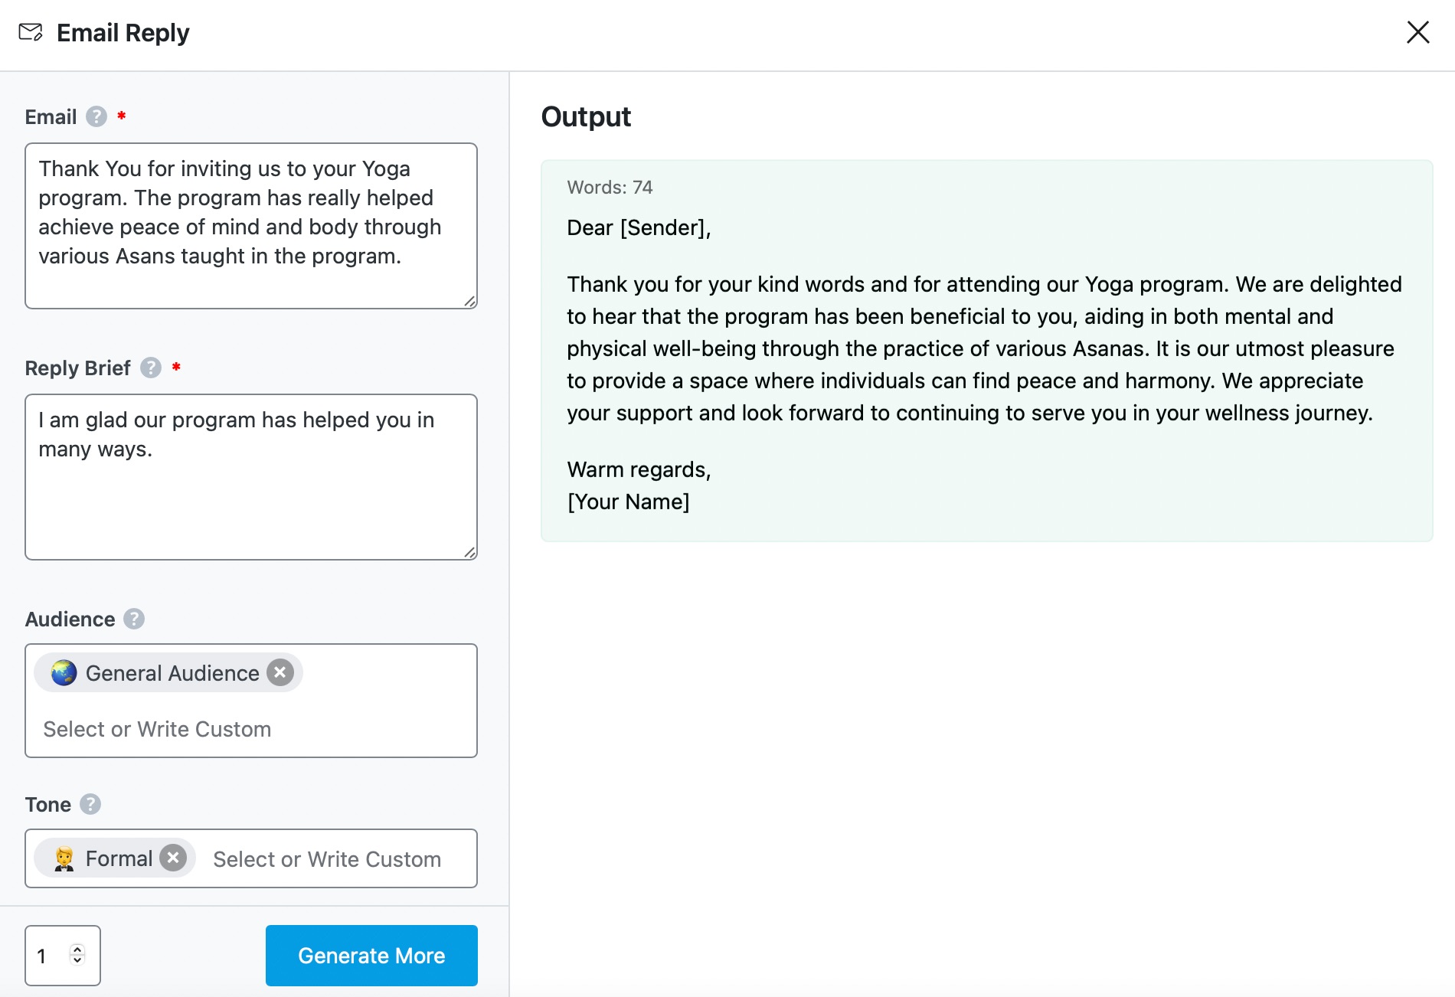Screen dimensions: 1455x997
Task: Close the Email Reply dialog
Action: [1417, 32]
